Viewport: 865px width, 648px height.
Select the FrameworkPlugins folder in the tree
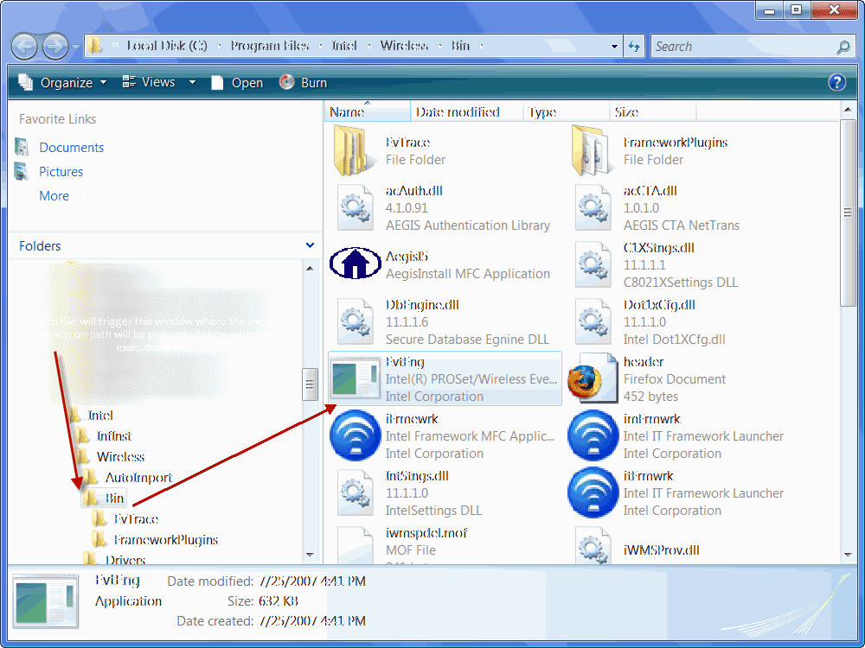[165, 539]
